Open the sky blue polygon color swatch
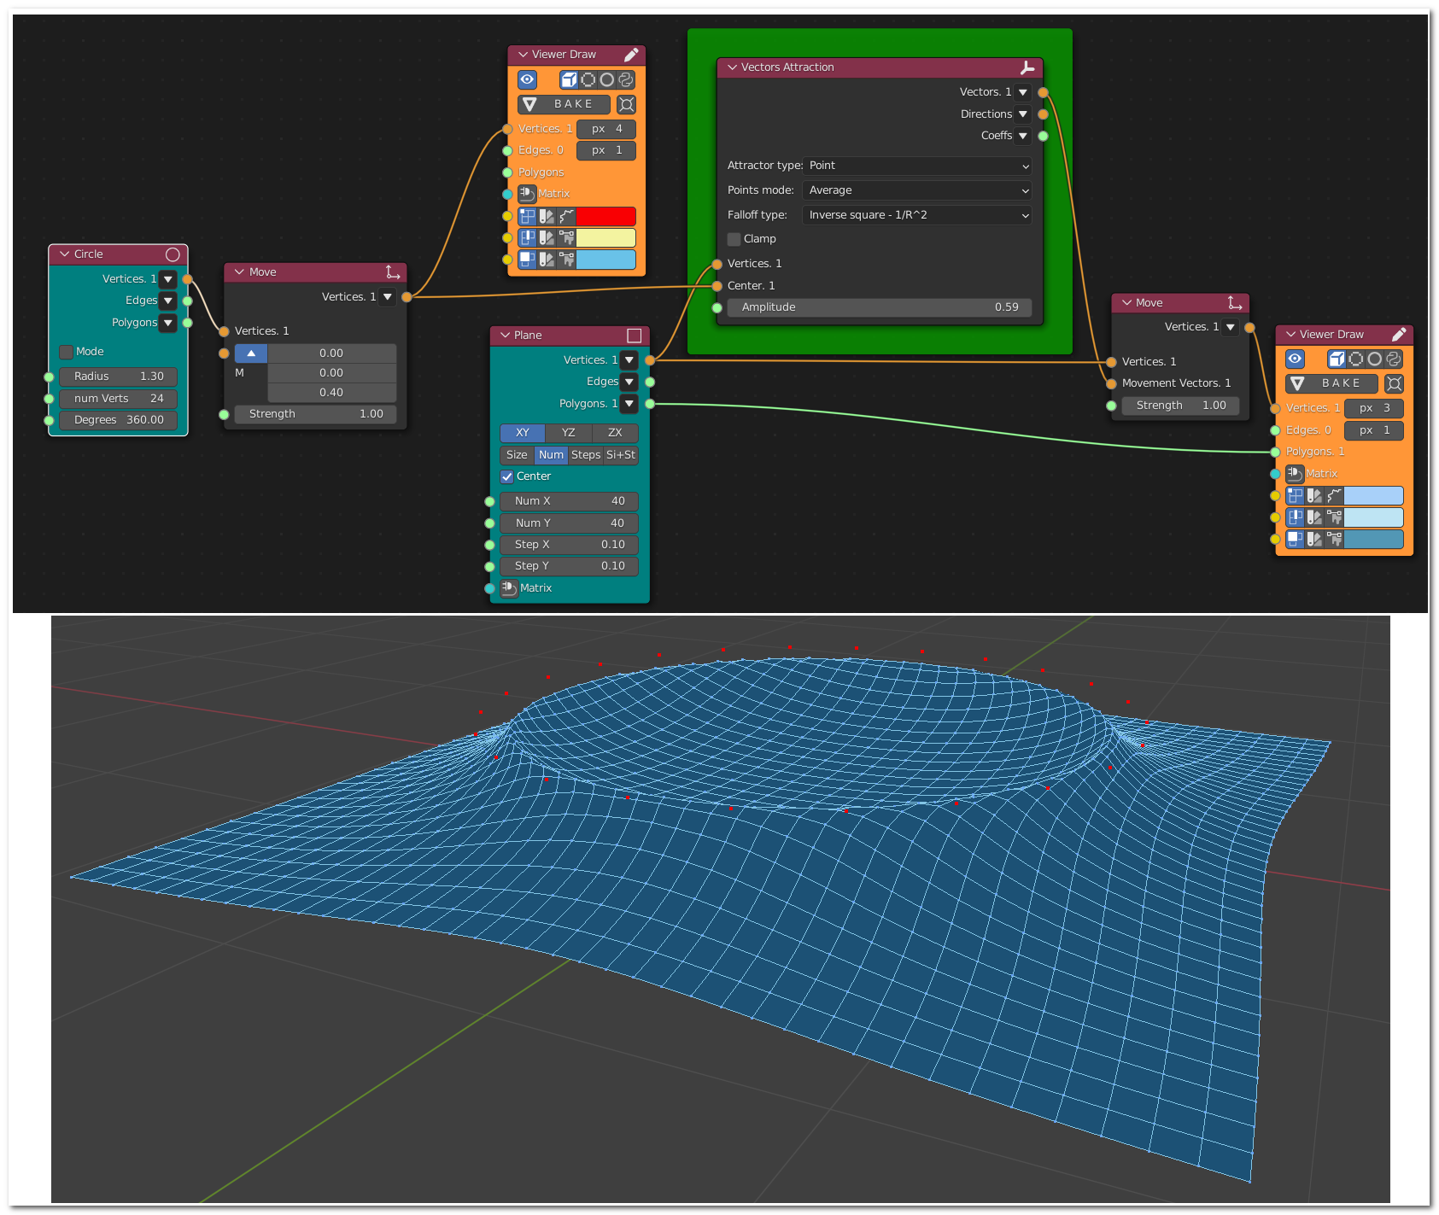 point(606,259)
